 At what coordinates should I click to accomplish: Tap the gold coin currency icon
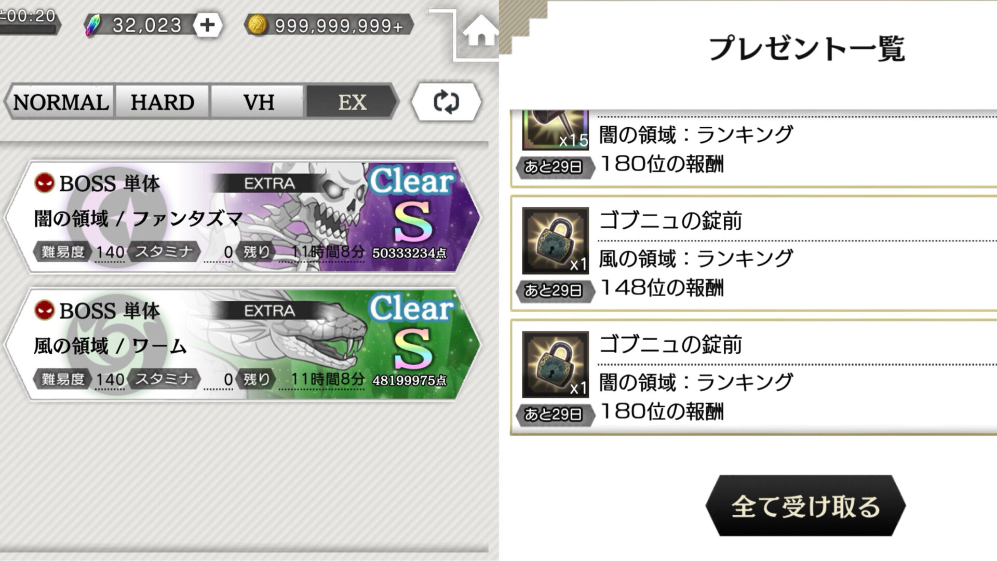coord(257,24)
